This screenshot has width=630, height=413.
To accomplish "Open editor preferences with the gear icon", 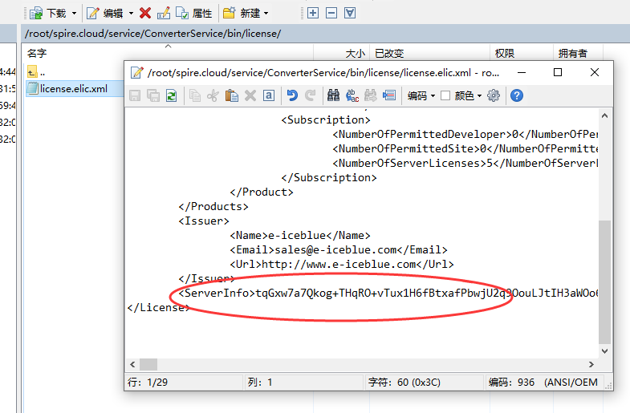I will click(x=494, y=95).
